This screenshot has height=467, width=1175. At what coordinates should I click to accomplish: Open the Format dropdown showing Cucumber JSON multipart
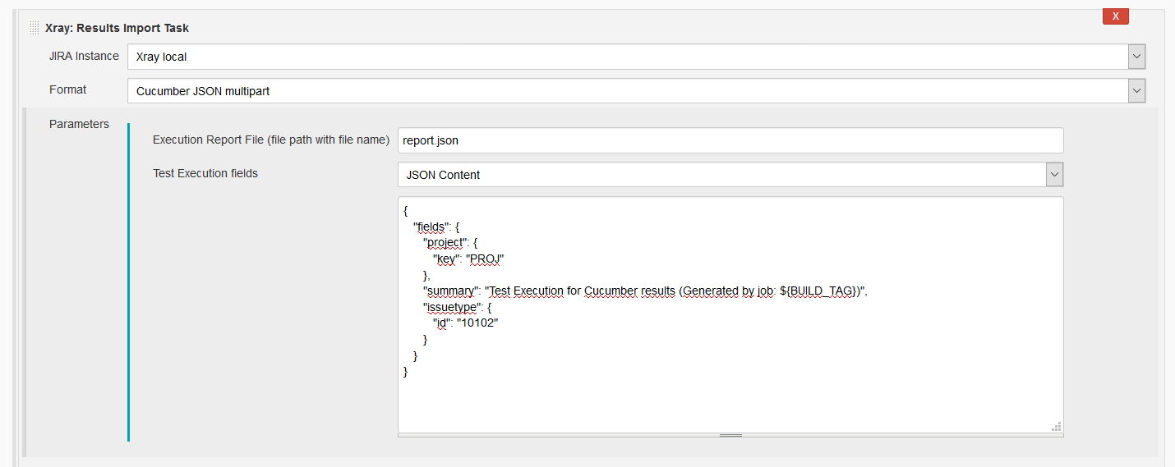click(636, 91)
